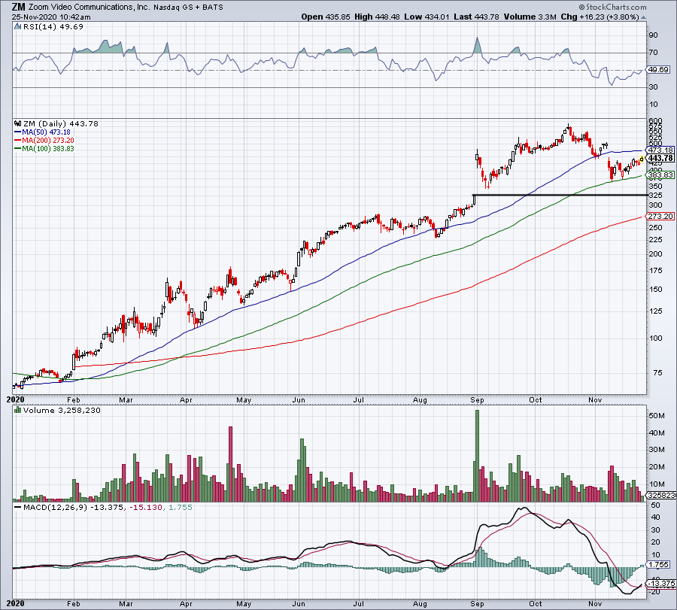The width and height of the screenshot is (677, 610).
Task: Click the 70 level on RSI axis
Action: coord(653,53)
